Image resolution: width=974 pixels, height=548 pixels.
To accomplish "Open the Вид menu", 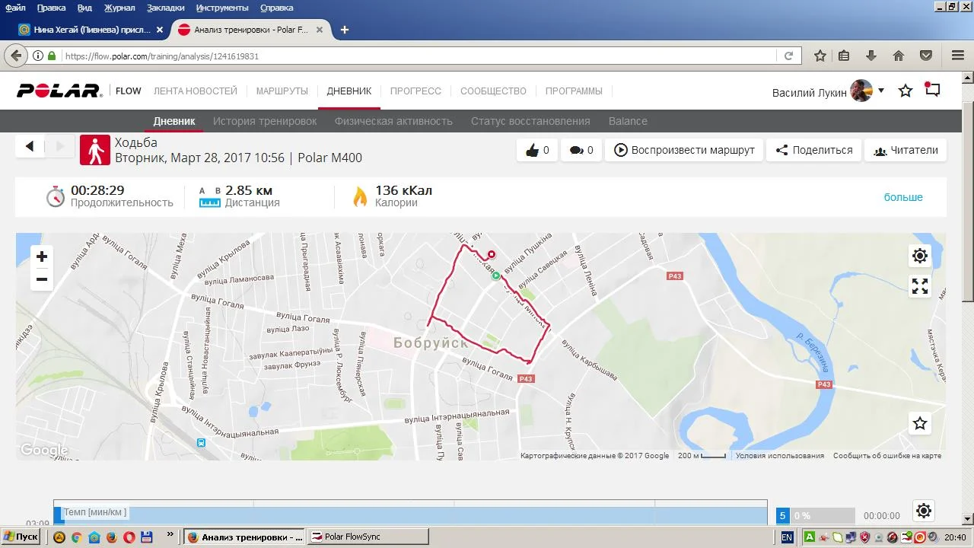I will coord(84,8).
